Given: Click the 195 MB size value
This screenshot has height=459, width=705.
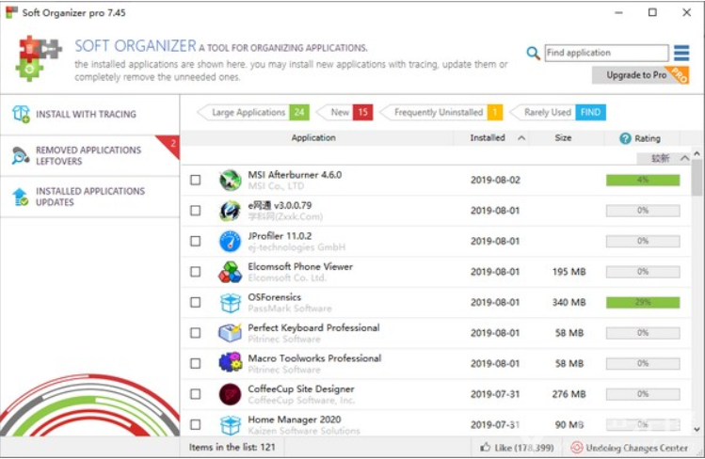Looking at the screenshot, I should [x=569, y=272].
